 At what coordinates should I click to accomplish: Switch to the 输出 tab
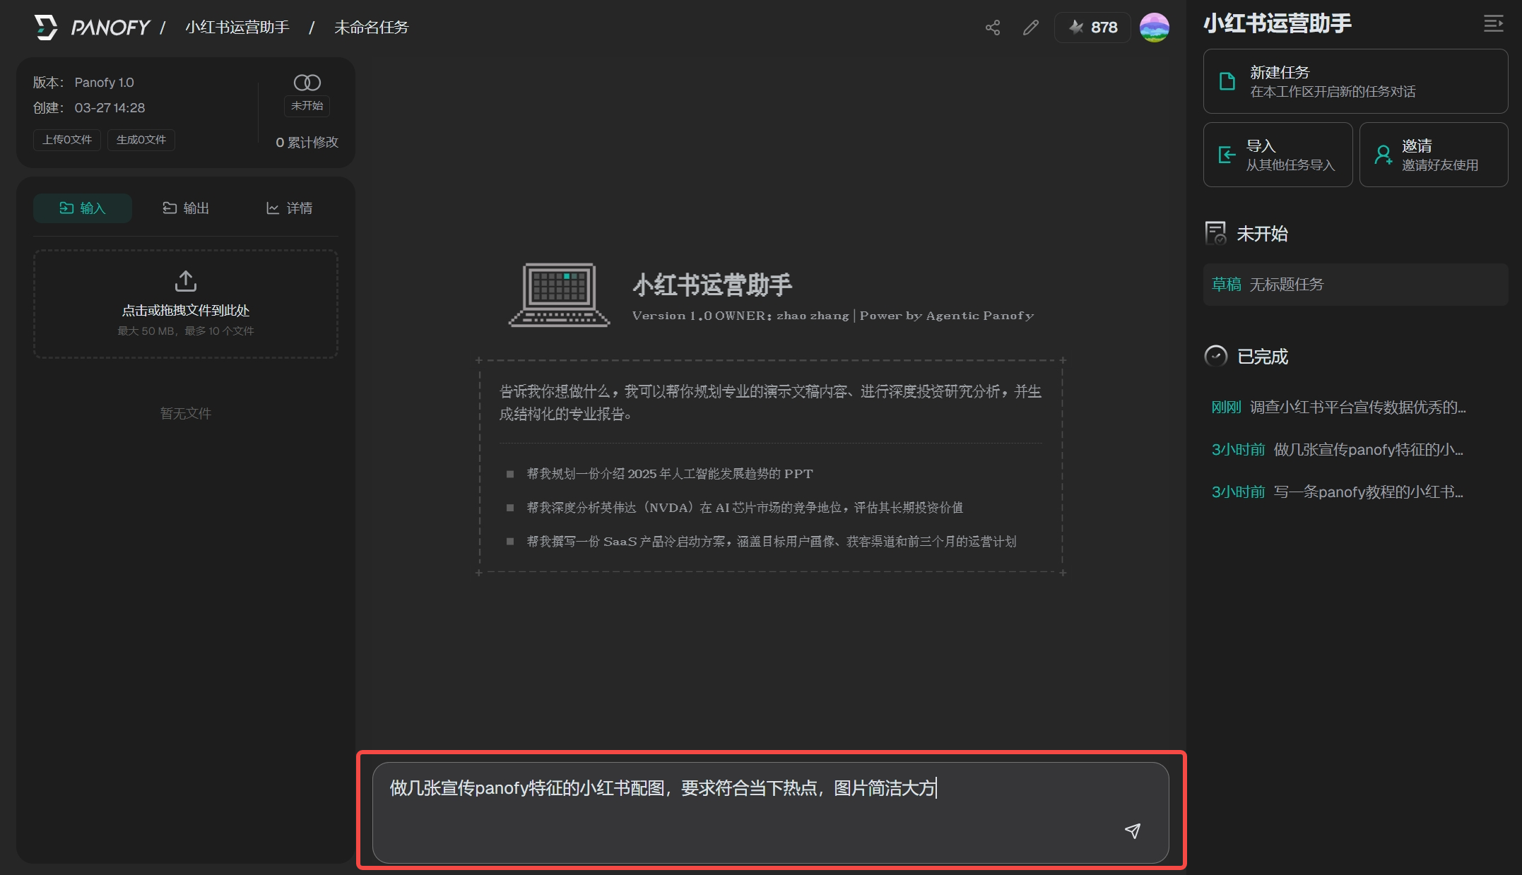point(186,208)
